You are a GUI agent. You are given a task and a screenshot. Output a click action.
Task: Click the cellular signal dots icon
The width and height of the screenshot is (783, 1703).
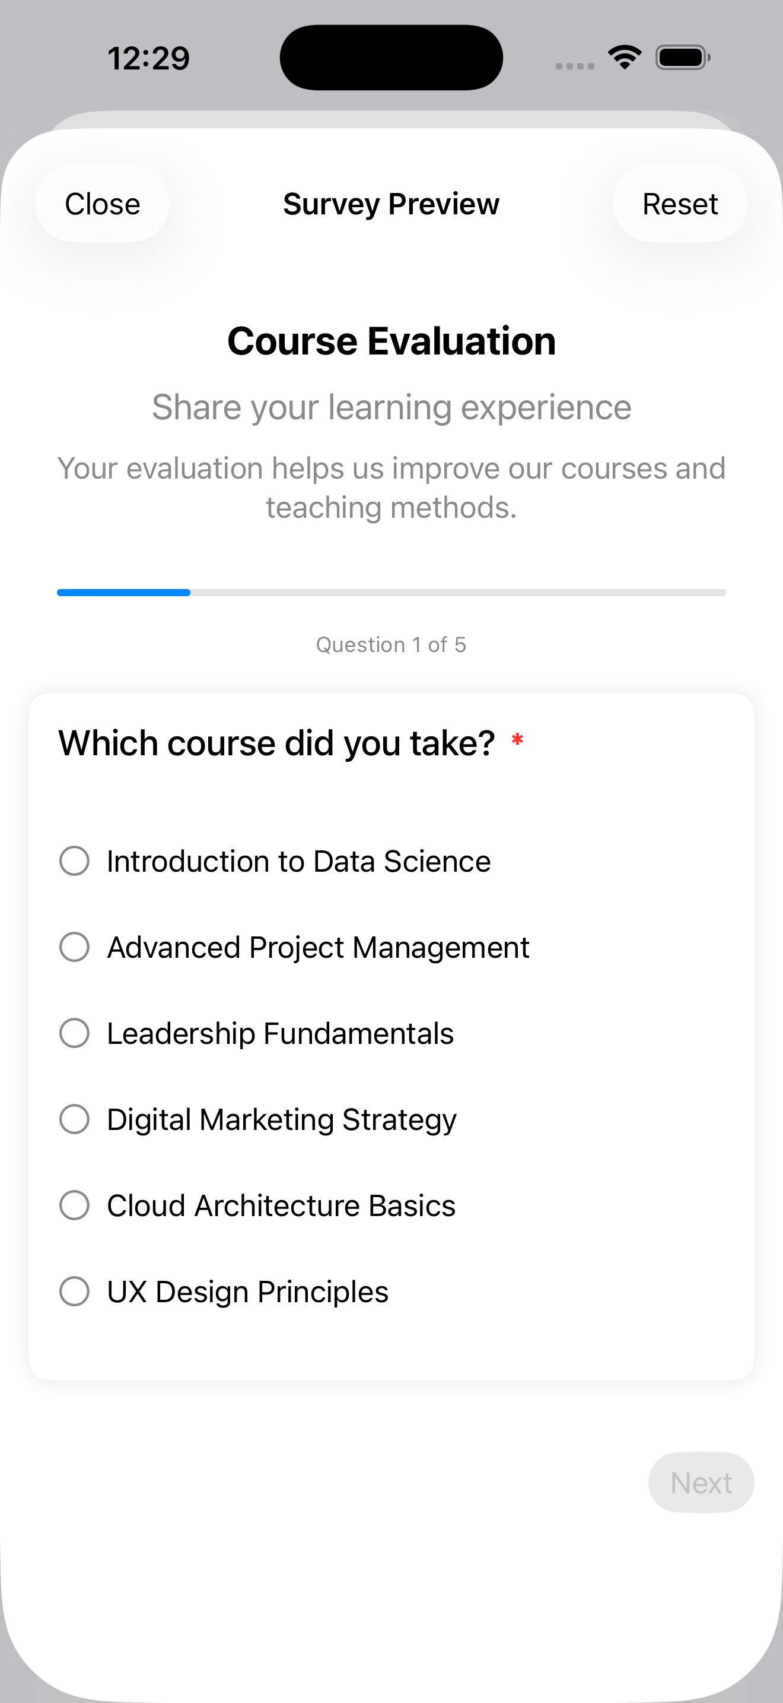point(574,65)
